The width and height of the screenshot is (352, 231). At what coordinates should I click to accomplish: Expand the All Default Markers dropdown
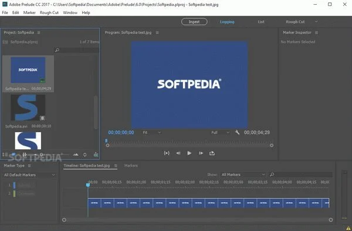29,175
